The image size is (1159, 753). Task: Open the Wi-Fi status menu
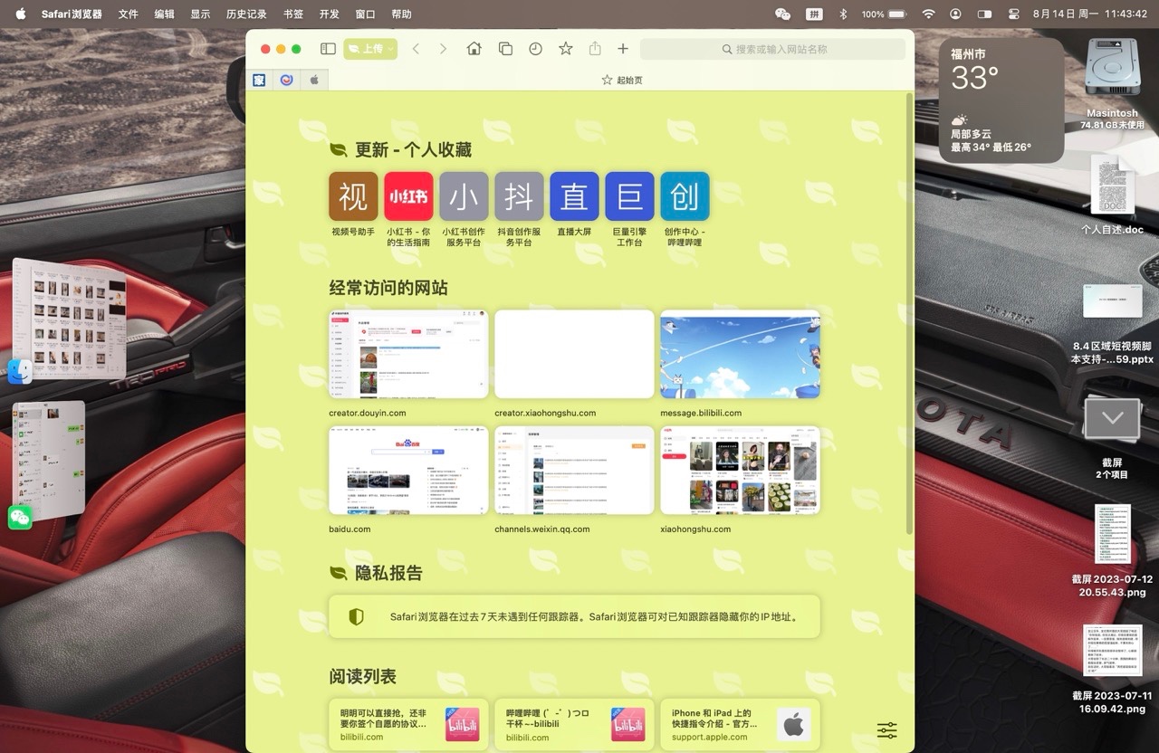[x=928, y=14]
